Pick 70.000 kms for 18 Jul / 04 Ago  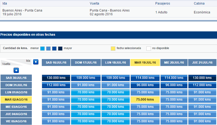click(x=116, y=114)
